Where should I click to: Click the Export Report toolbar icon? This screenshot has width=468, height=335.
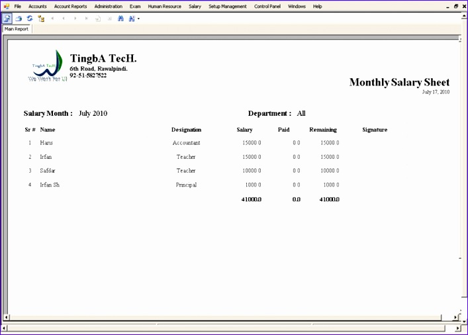[x=7, y=19]
